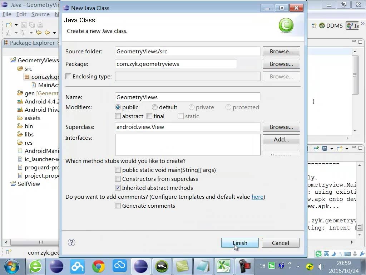Click the 'here' templates link
The image size is (366, 275).
click(x=257, y=197)
